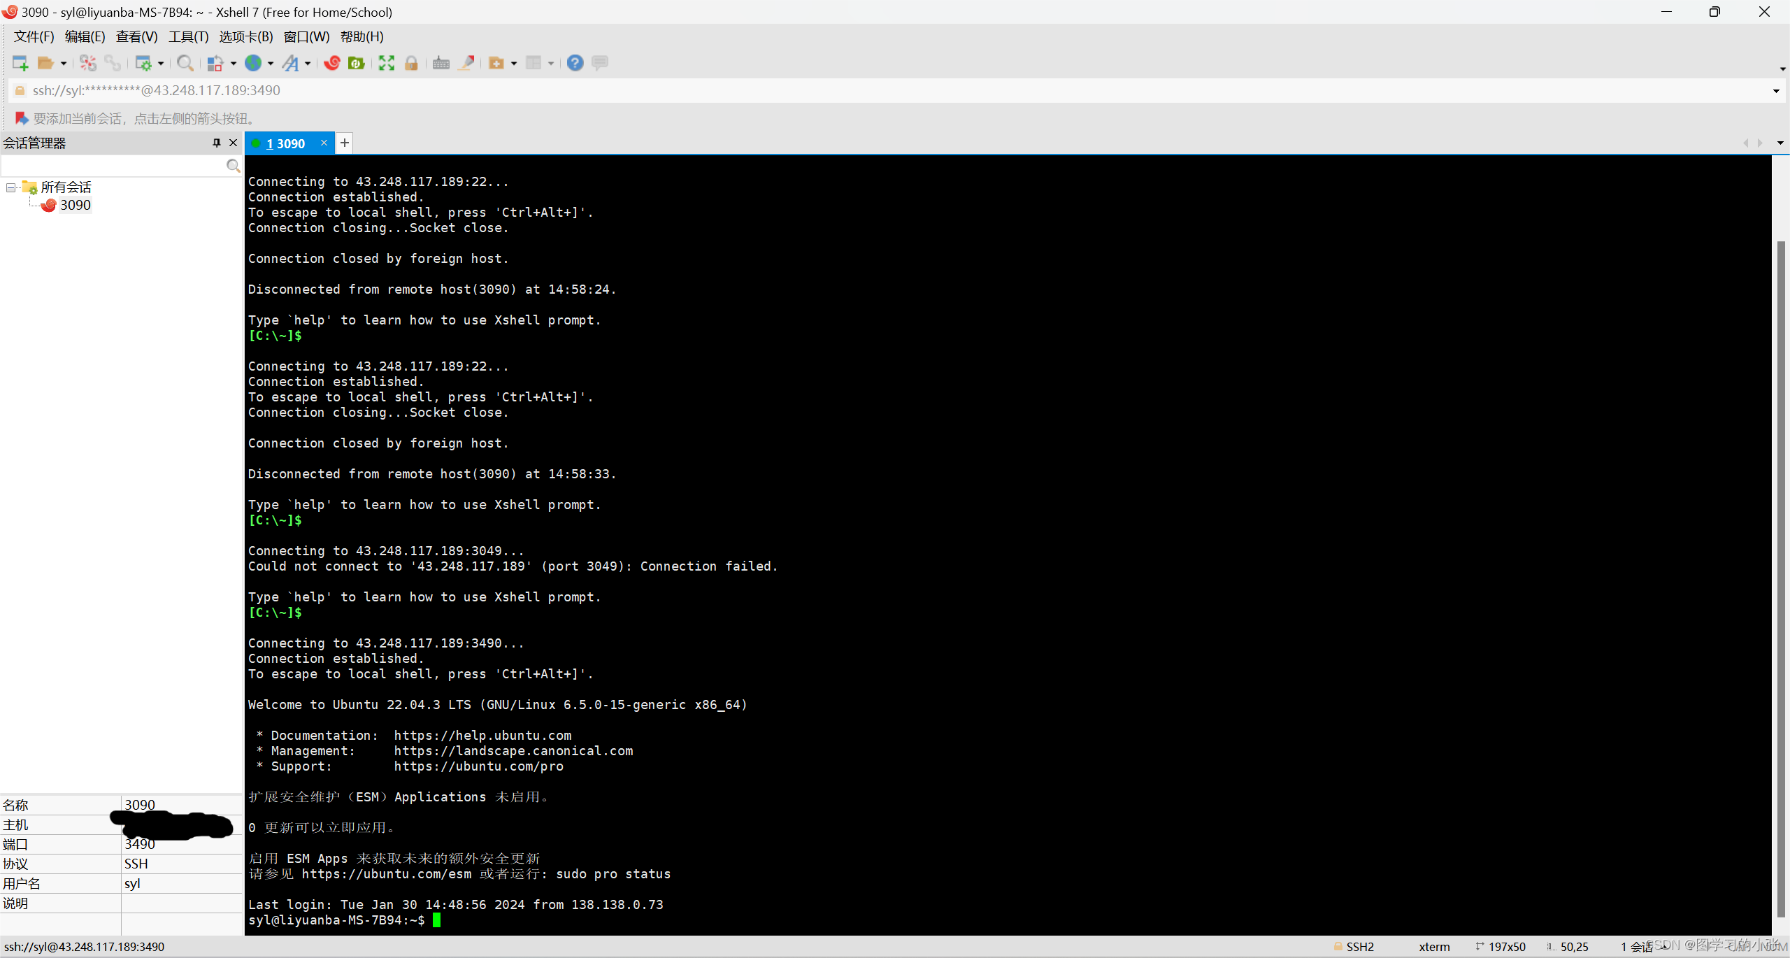This screenshot has width=1790, height=958.
Task: Create a new tab with the plus button
Action: point(344,143)
